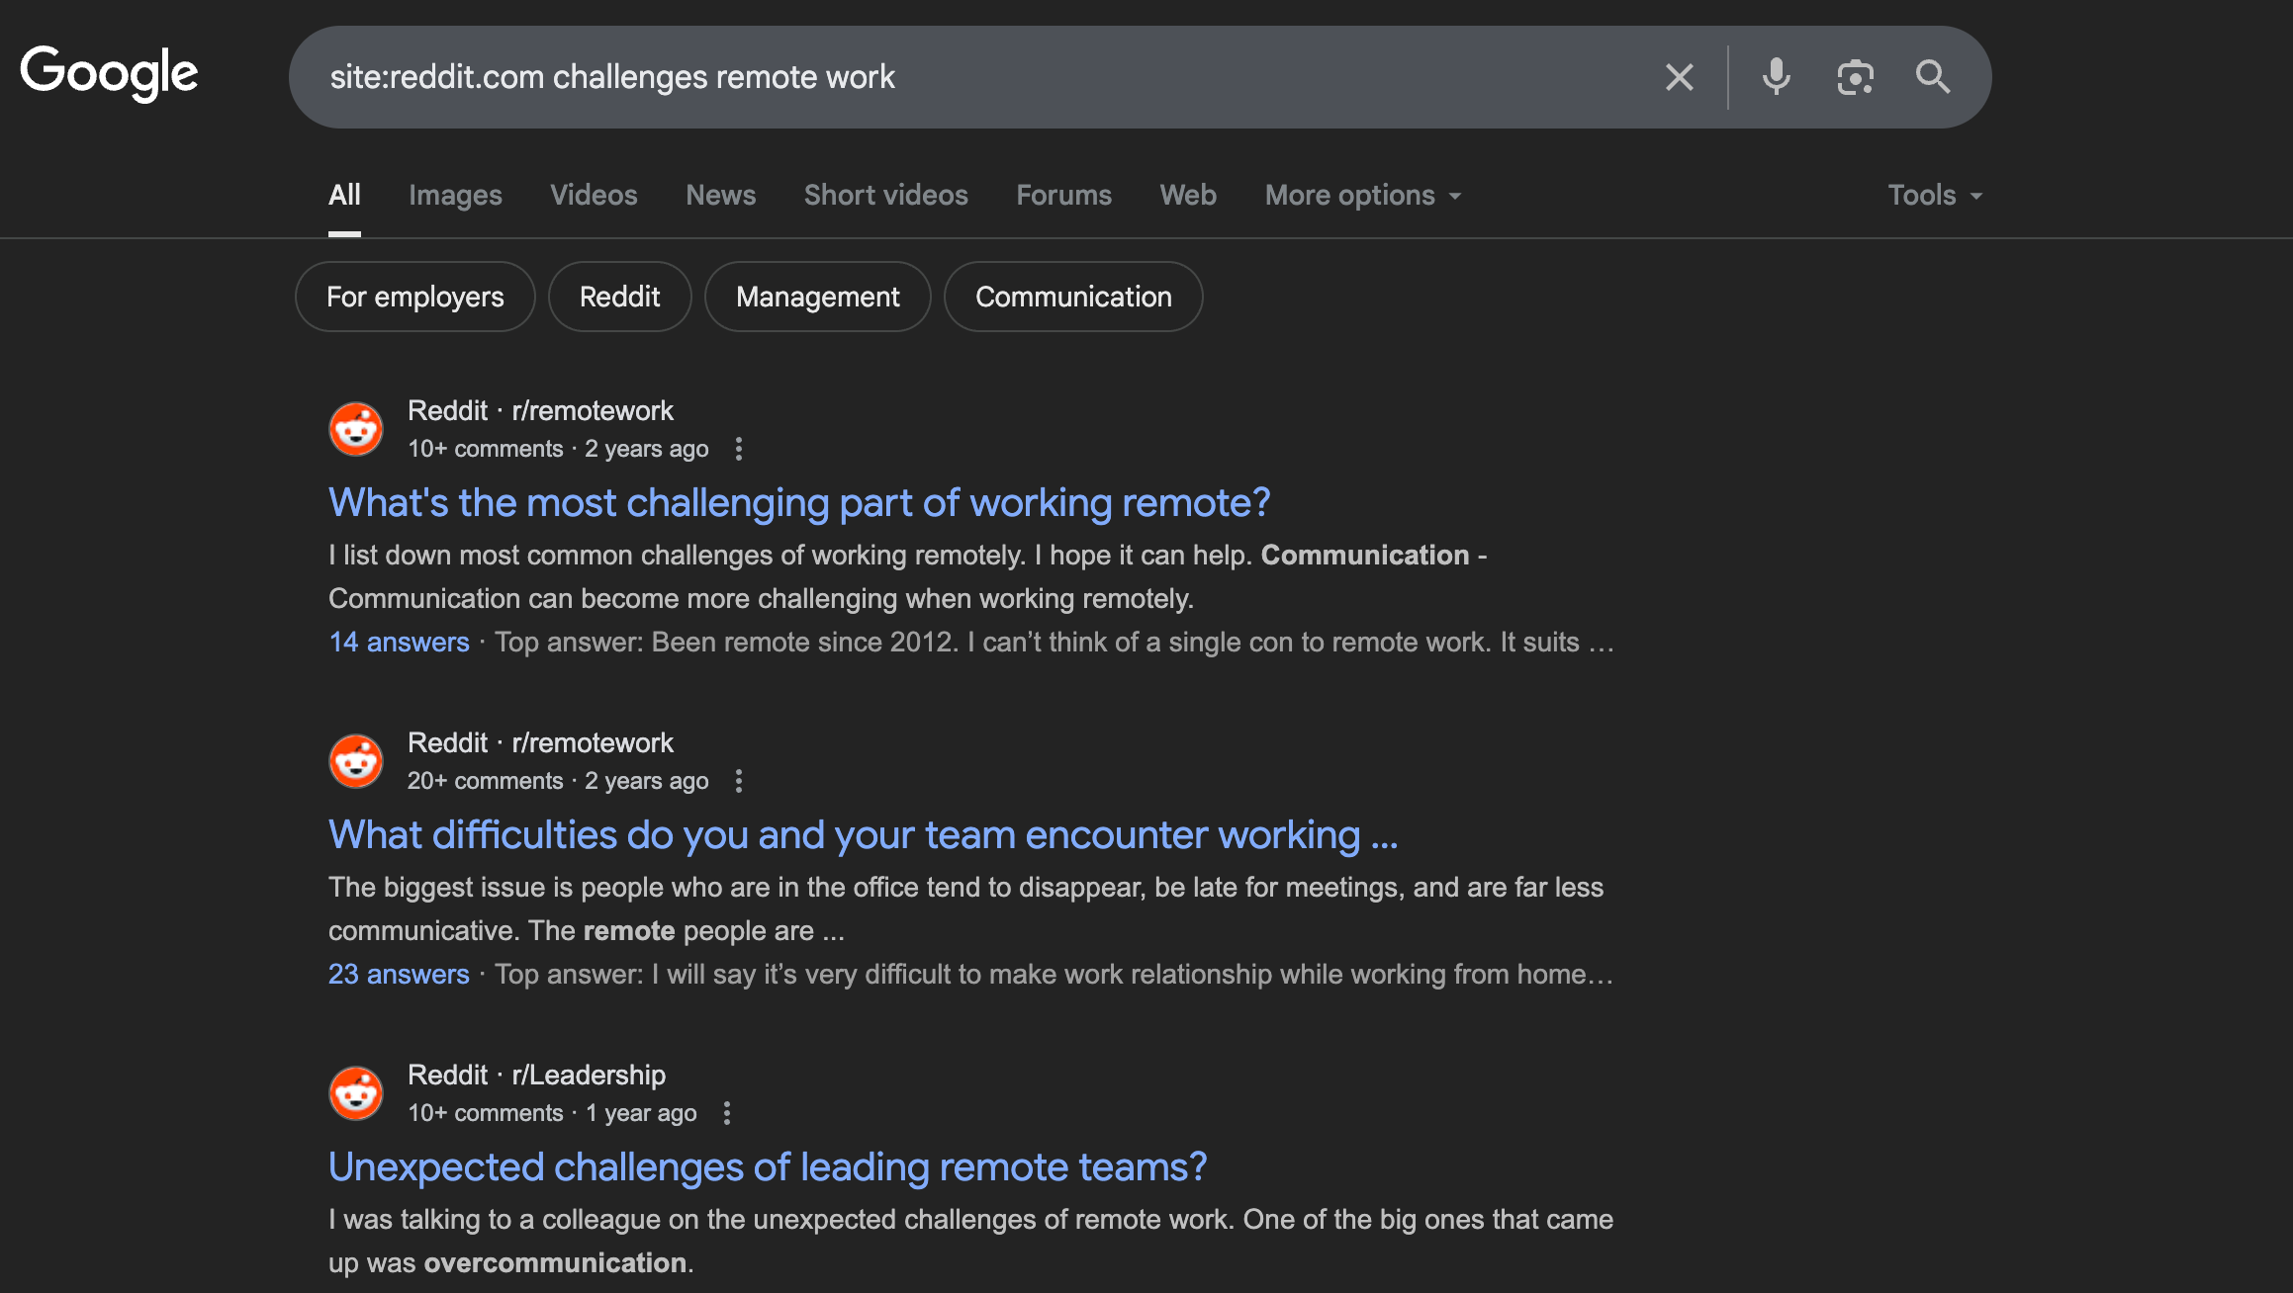Screen dimensions: 2293x1293
Task: Click the Google logo
Action: (109, 74)
